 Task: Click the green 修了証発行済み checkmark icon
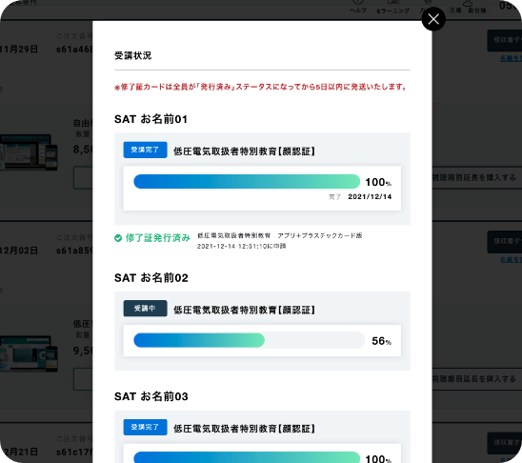pos(118,238)
